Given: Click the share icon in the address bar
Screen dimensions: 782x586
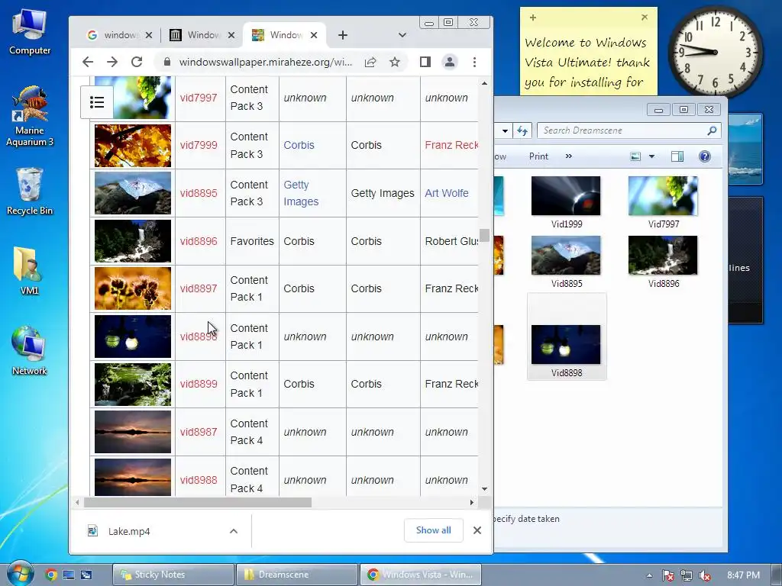Looking at the screenshot, I should click(x=370, y=62).
